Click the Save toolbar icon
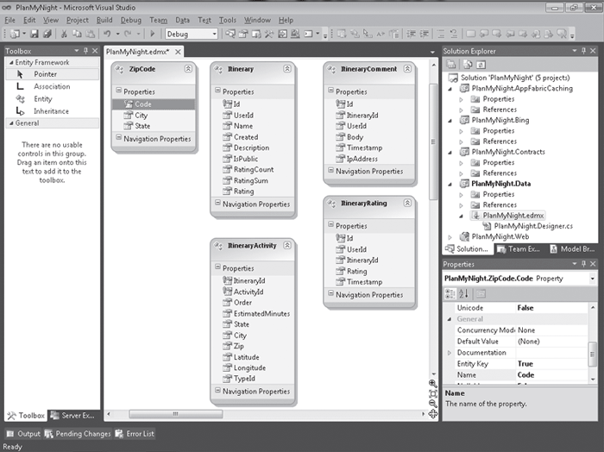Image resolution: width=604 pixels, height=452 pixels. pyautogui.click(x=35, y=34)
